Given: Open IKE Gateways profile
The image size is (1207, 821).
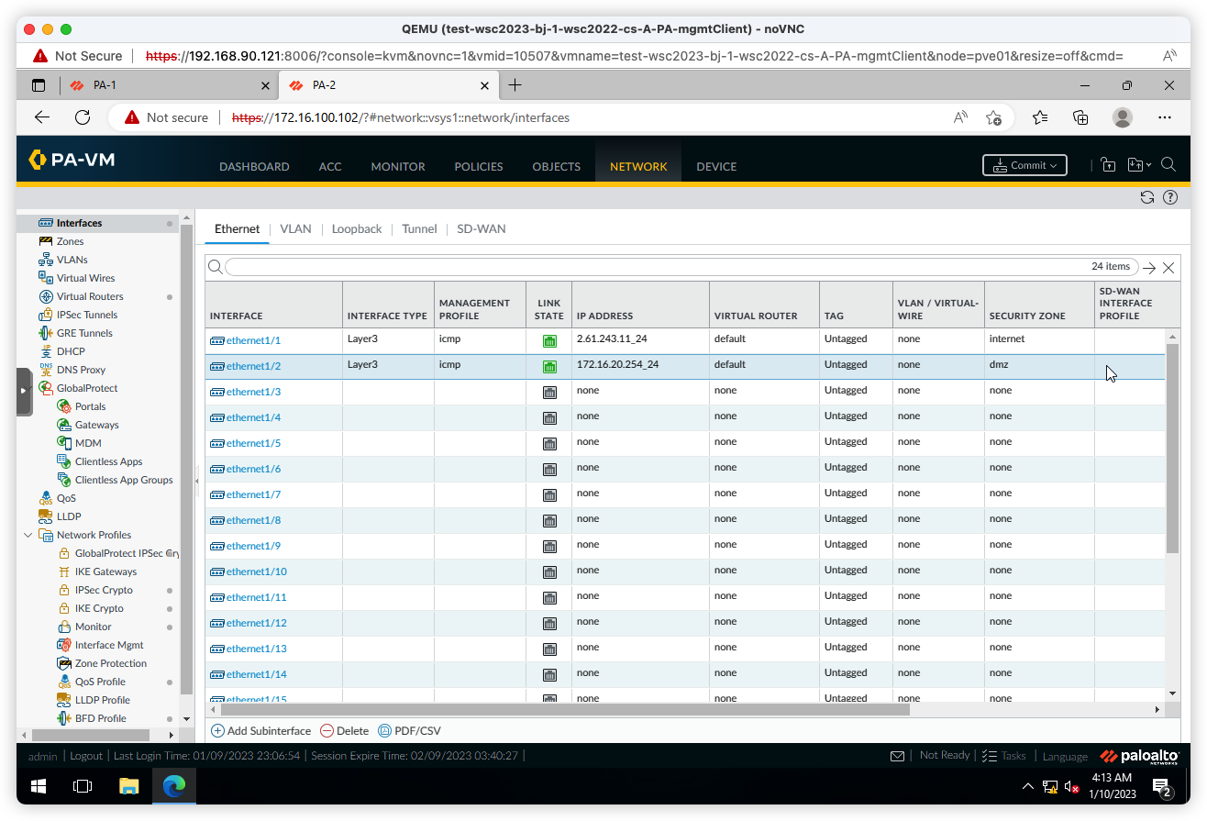Looking at the screenshot, I should (x=97, y=571).
